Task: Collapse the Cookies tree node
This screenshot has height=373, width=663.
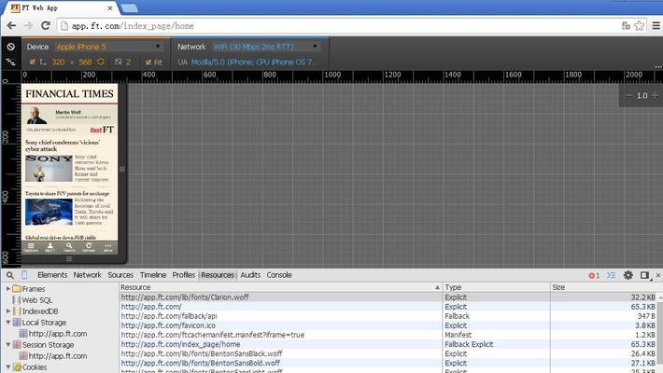Action: [8, 367]
